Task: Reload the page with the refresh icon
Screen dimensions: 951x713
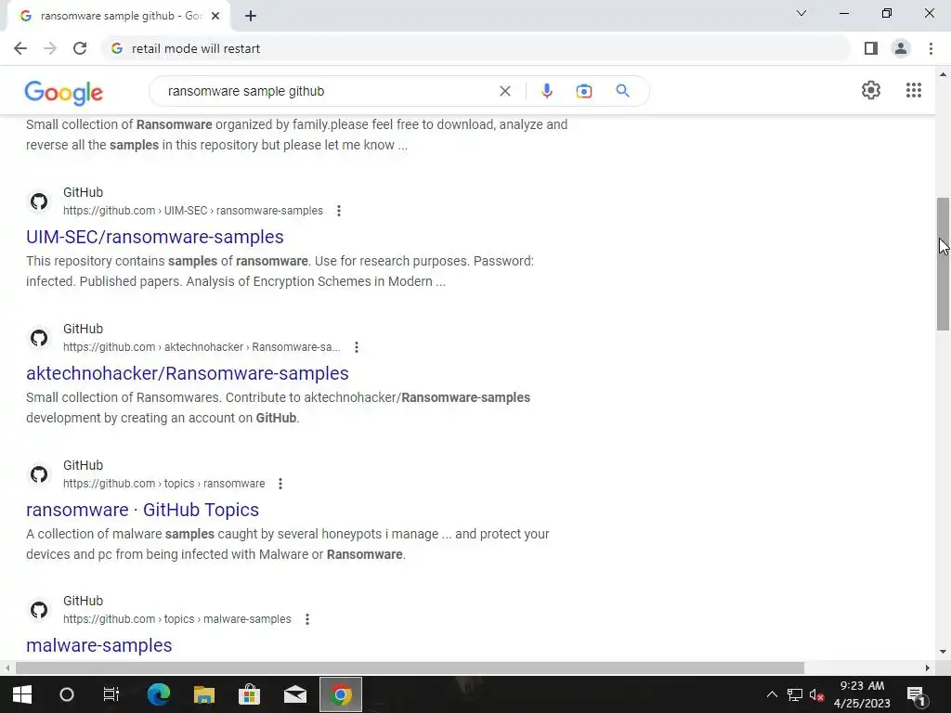Action: coord(80,48)
